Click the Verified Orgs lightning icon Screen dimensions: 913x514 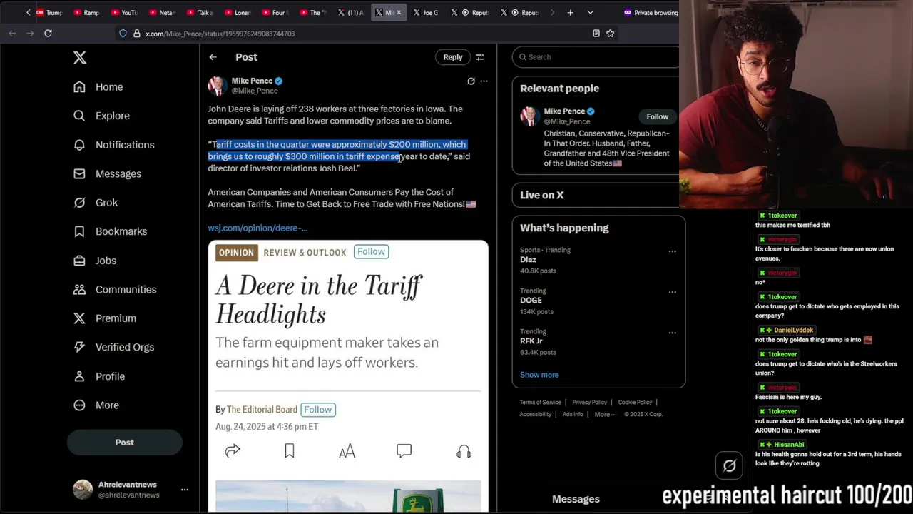(x=79, y=347)
